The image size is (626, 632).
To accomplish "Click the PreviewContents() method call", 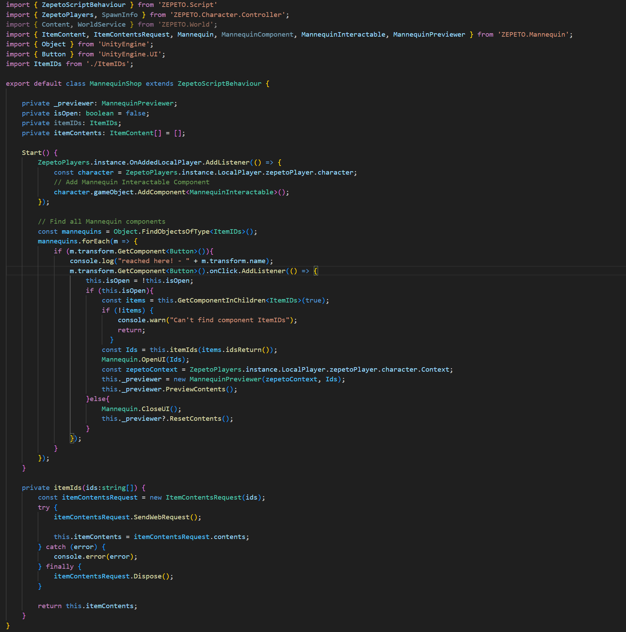I will [x=190, y=389].
